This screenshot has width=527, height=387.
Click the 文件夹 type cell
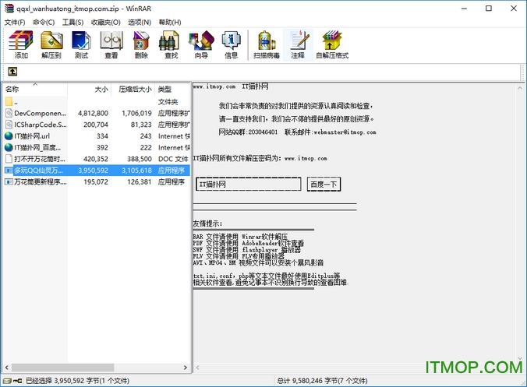(x=168, y=101)
